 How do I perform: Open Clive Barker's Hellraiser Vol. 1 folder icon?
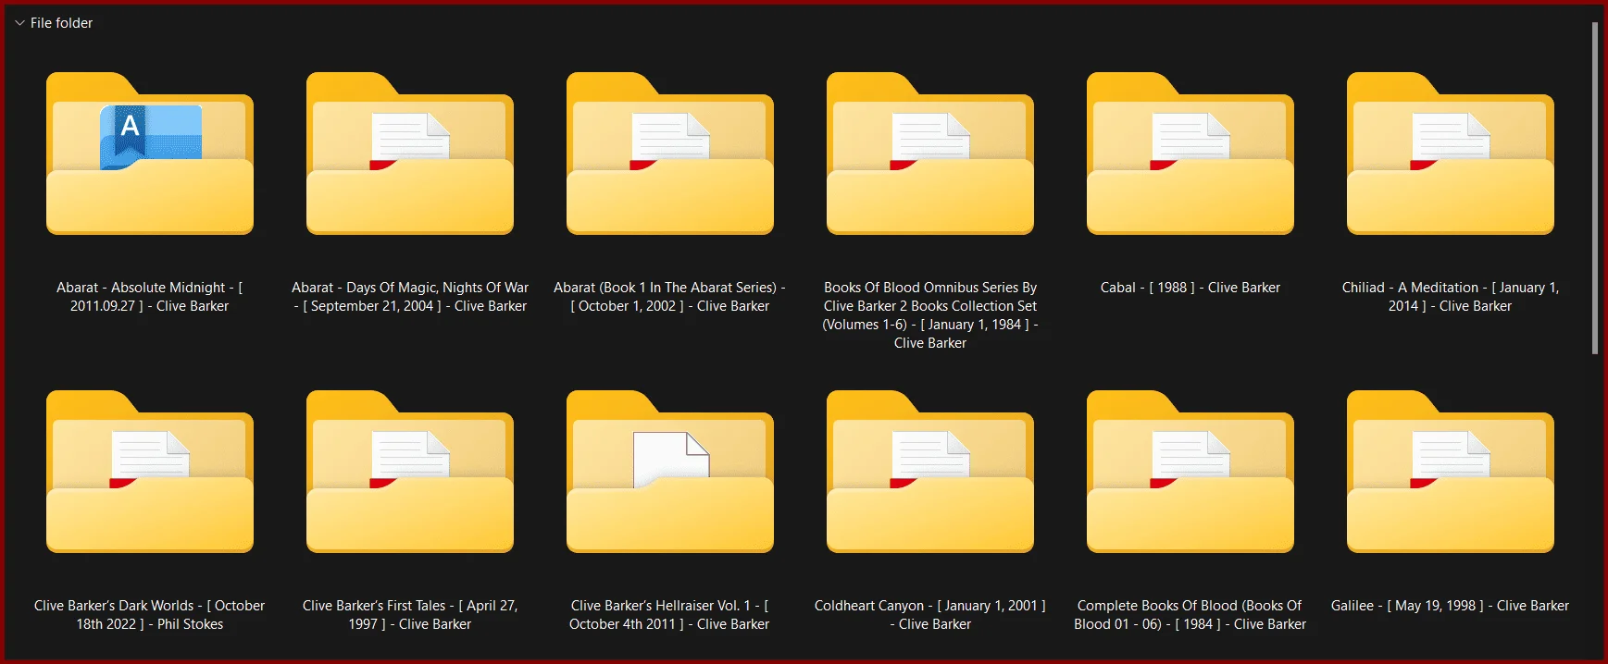click(670, 472)
